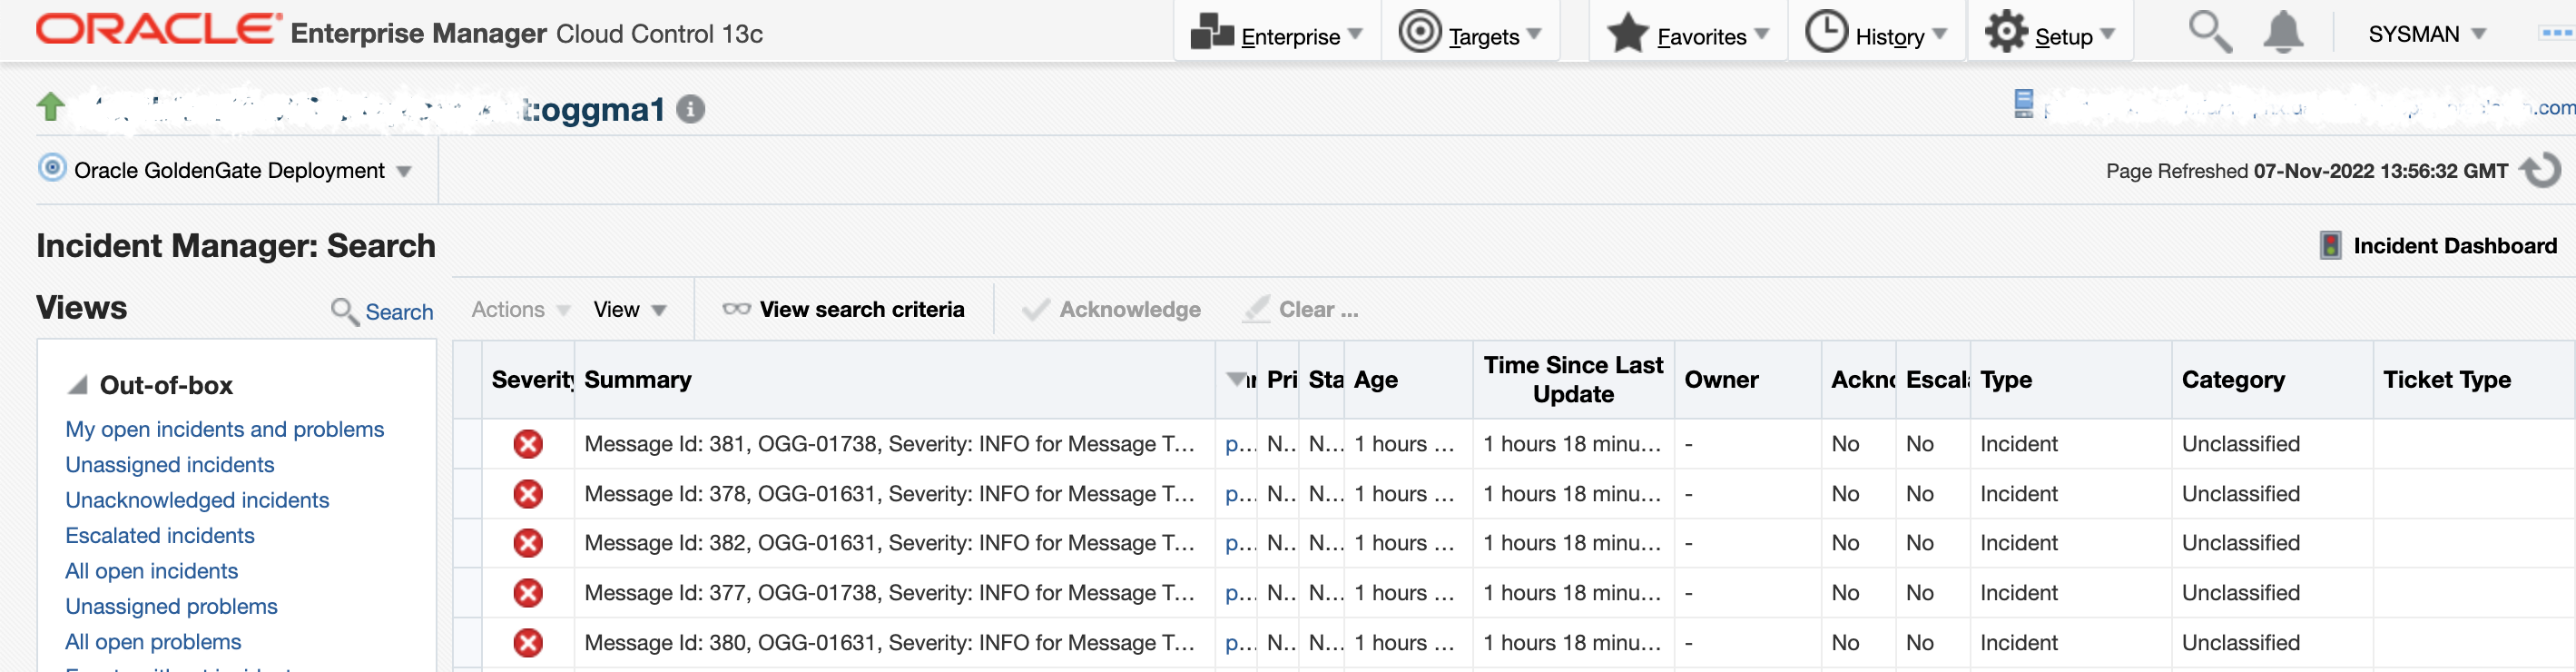Click critical severity icon for Message Id 378
The width and height of the screenshot is (2576, 672).
[528, 494]
